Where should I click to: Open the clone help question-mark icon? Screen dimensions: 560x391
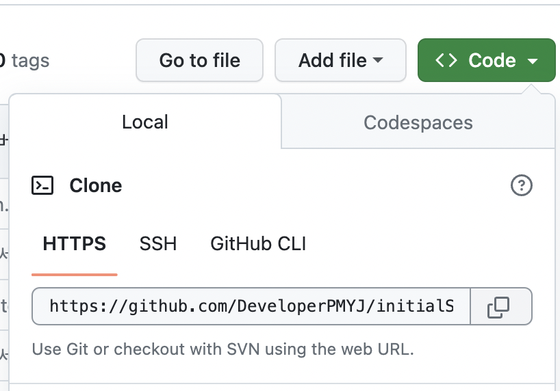[x=522, y=185]
